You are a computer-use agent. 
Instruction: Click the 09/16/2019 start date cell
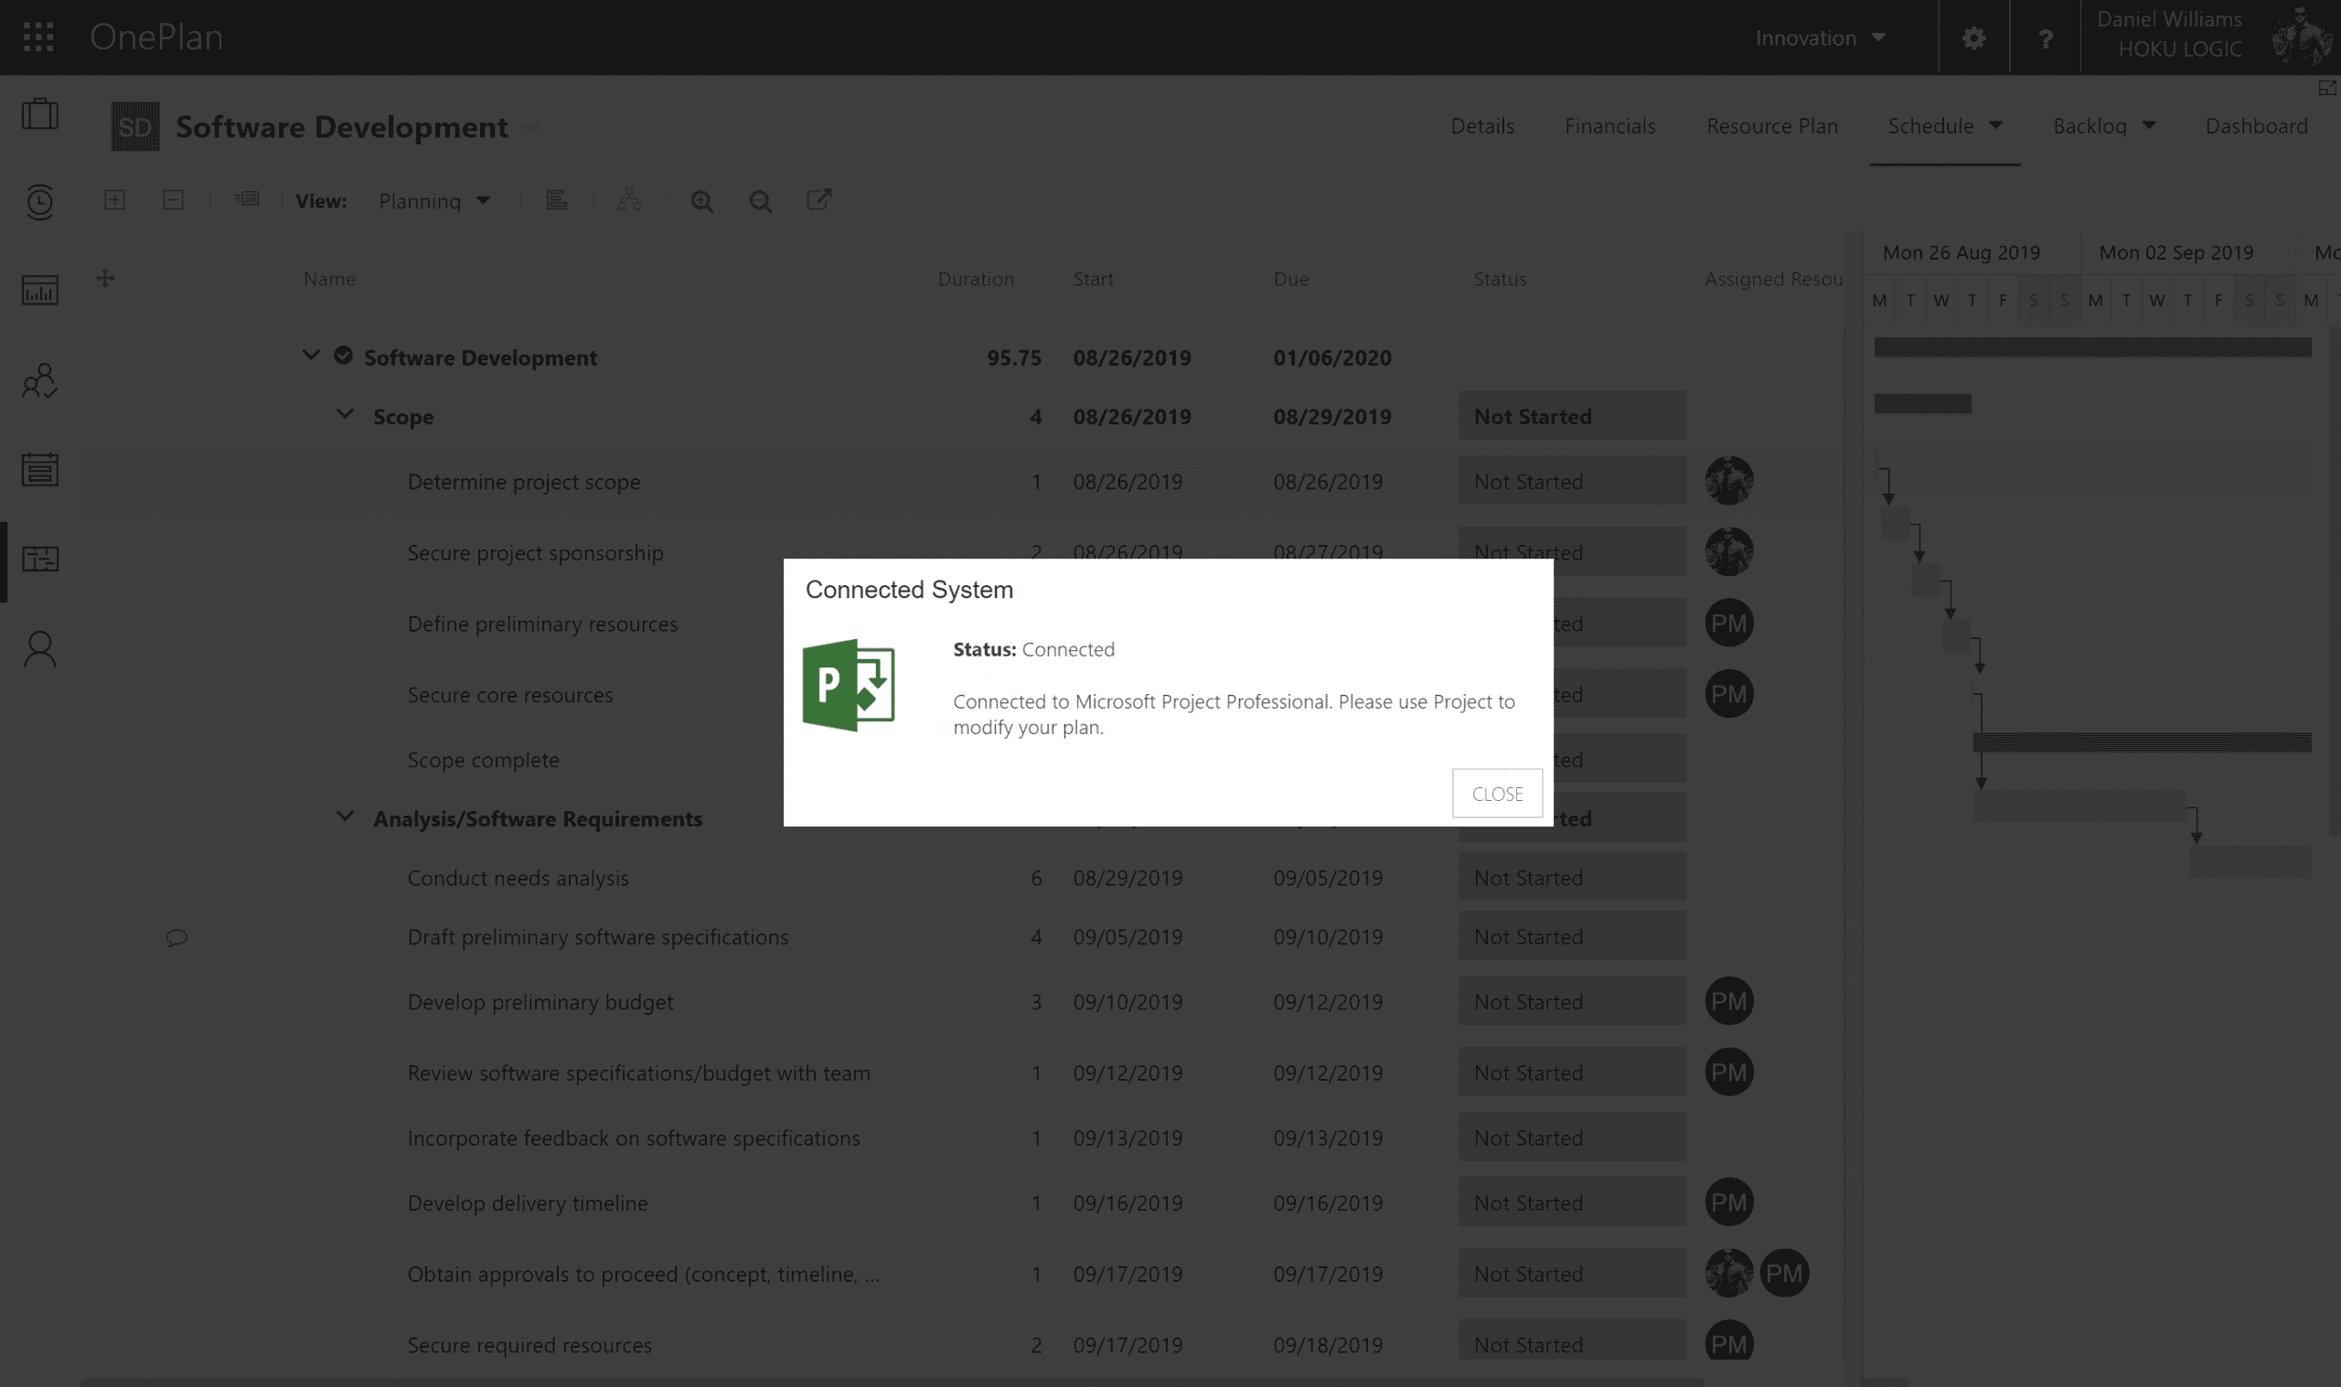pos(1128,1203)
